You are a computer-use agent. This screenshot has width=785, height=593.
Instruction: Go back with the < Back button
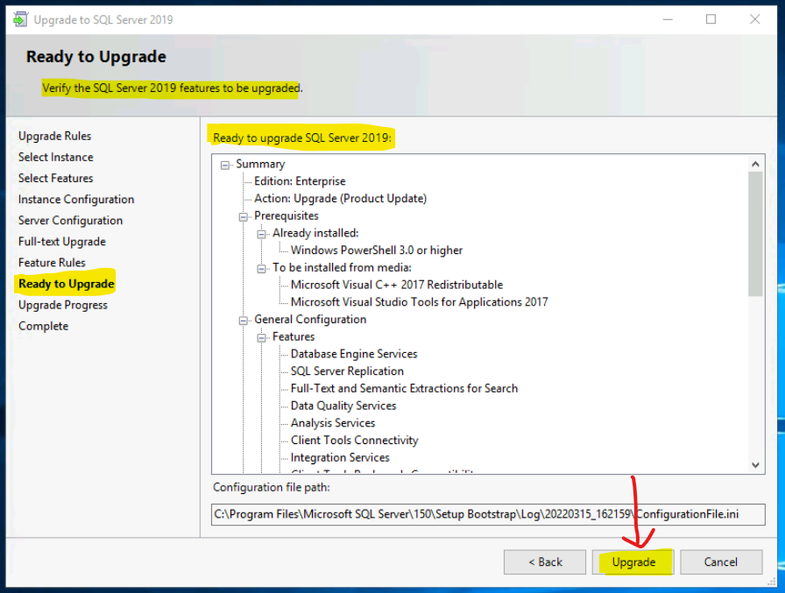545,562
